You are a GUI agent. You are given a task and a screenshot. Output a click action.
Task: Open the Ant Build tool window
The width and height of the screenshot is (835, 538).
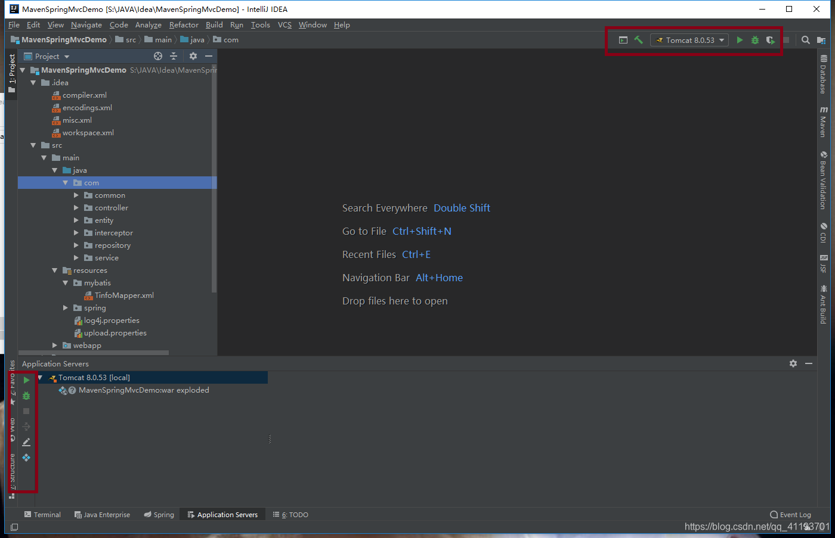[823, 304]
